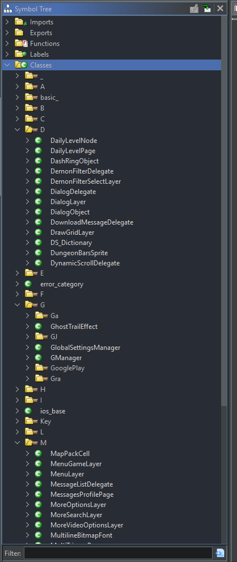
Task: Select the E folder row
Action: pyautogui.click(x=111, y=273)
